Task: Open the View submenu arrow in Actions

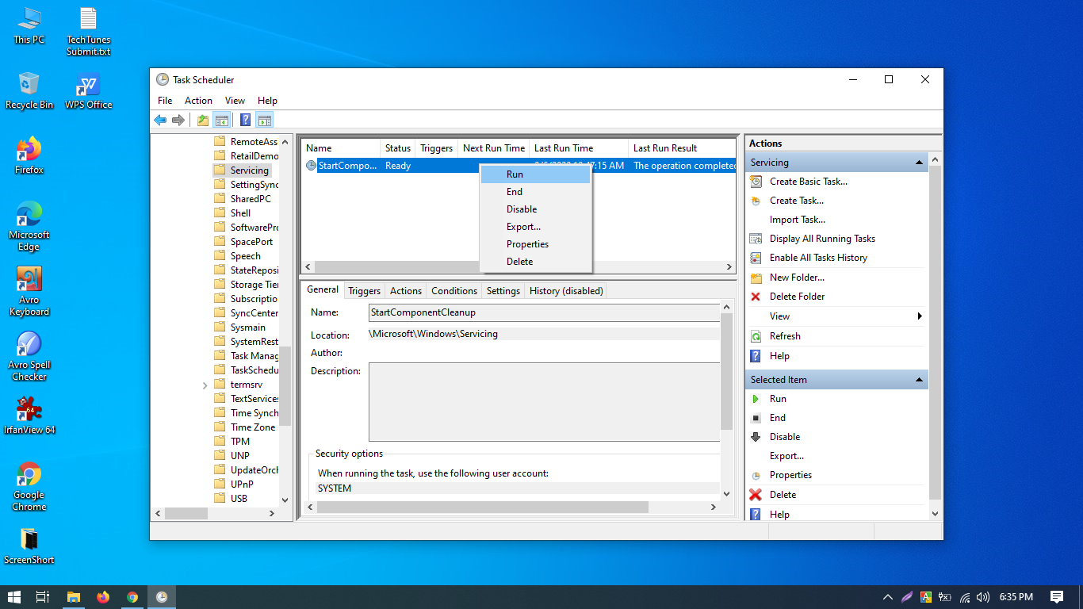Action: (920, 316)
